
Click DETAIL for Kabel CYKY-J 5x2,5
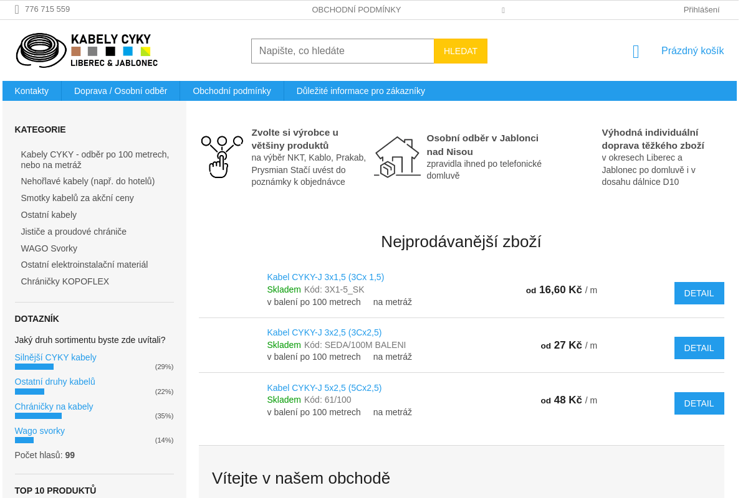pos(699,403)
